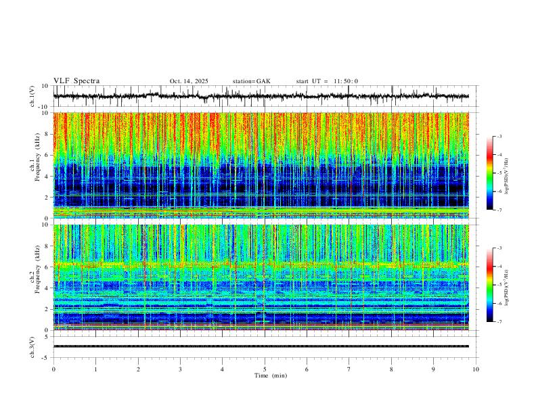The image size is (536, 414).
Task: Click time-axis tick label "3"
Action: (180, 369)
